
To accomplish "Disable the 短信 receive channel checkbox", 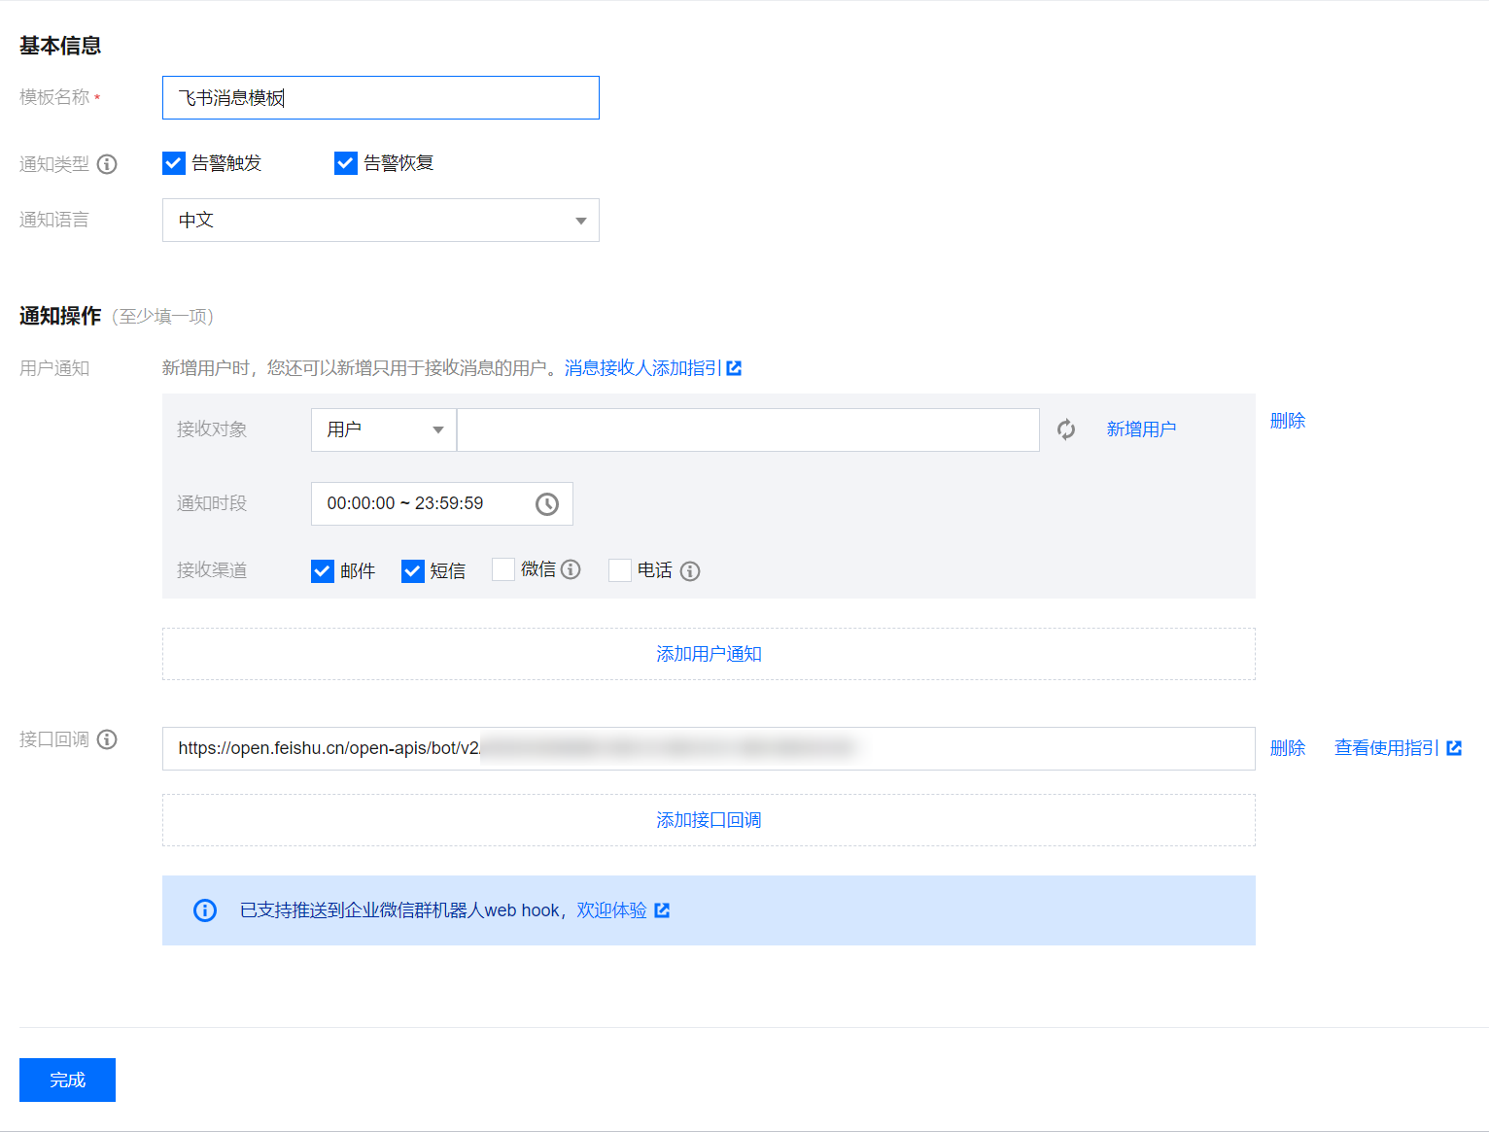I will [413, 571].
